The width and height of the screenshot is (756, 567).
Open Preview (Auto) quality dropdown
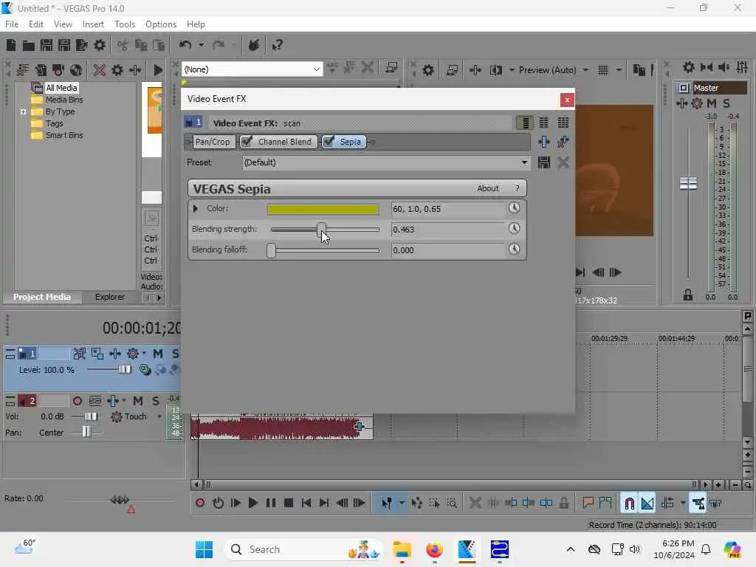click(585, 70)
